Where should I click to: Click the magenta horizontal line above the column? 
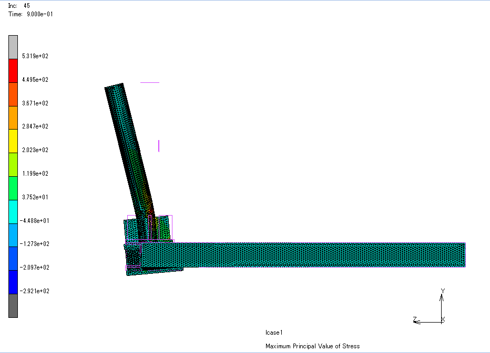point(150,83)
